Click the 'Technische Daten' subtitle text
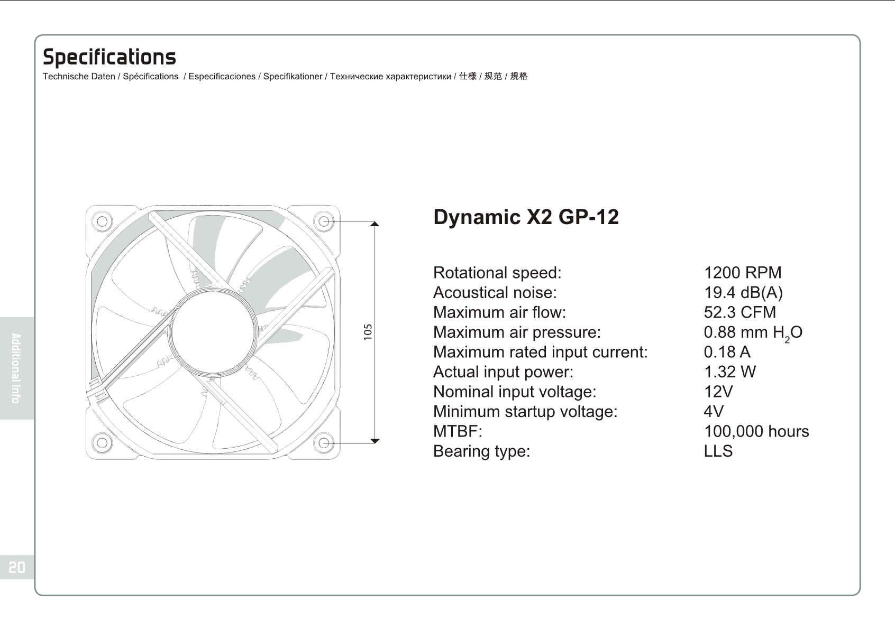The width and height of the screenshot is (895, 630). coord(79,77)
